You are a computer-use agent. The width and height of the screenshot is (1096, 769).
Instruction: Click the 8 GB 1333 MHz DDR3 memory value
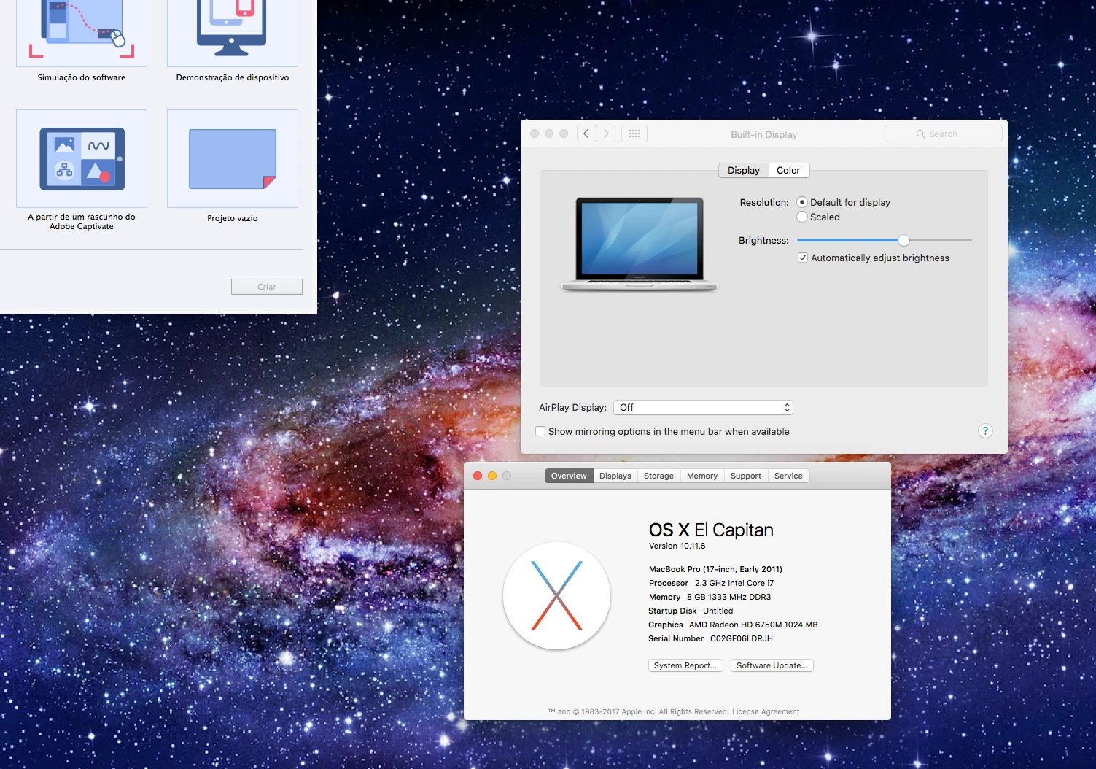tap(729, 597)
